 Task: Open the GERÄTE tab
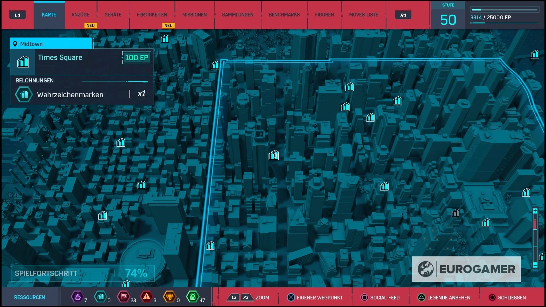[x=113, y=15]
